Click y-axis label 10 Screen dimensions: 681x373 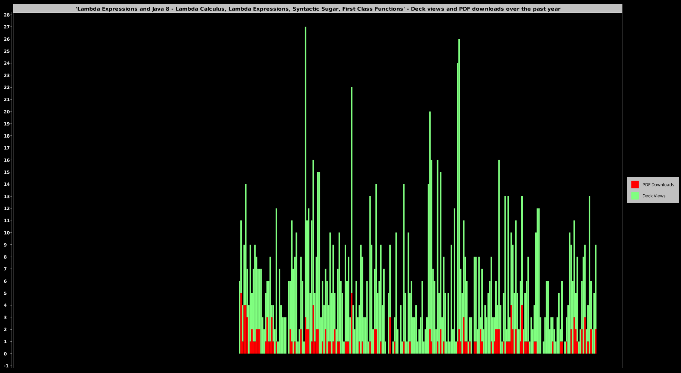tap(6, 233)
